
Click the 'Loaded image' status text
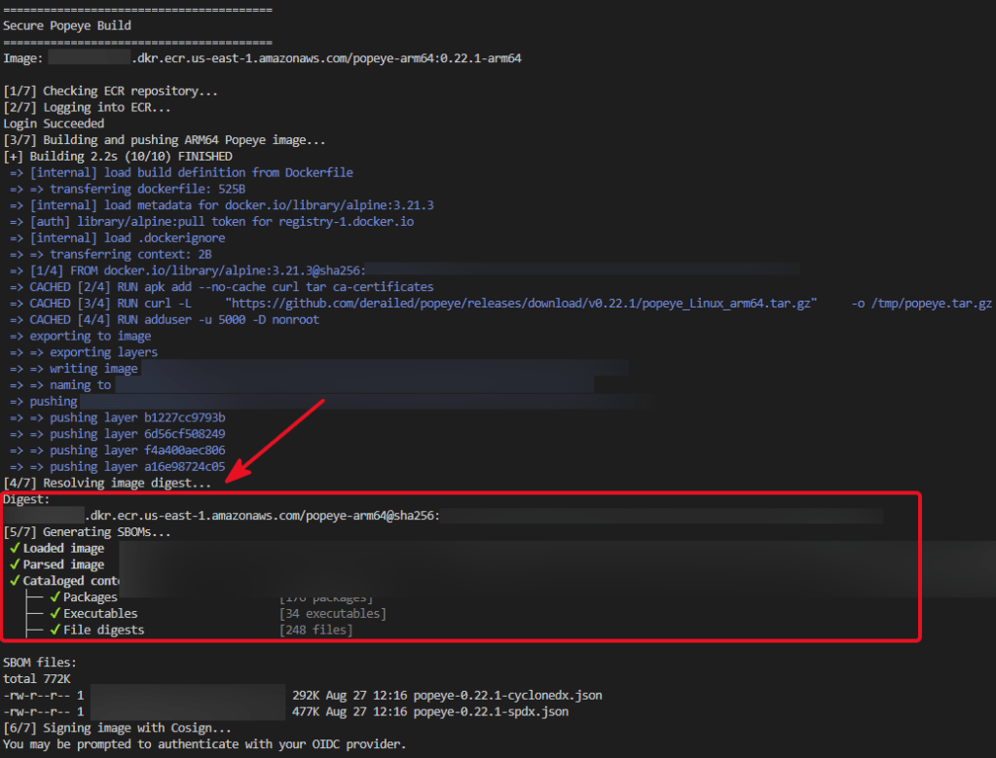tap(63, 549)
